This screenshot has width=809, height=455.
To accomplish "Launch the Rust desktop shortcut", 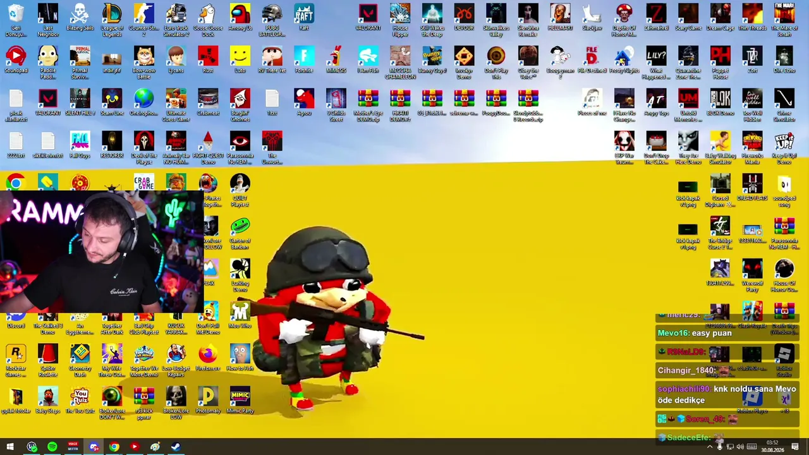I will (x=208, y=60).
